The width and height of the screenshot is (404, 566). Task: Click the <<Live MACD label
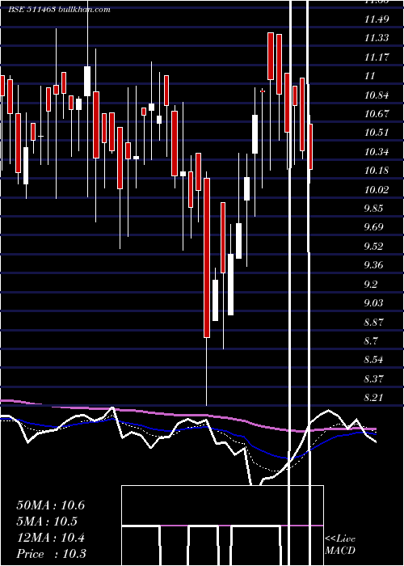[340, 544]
